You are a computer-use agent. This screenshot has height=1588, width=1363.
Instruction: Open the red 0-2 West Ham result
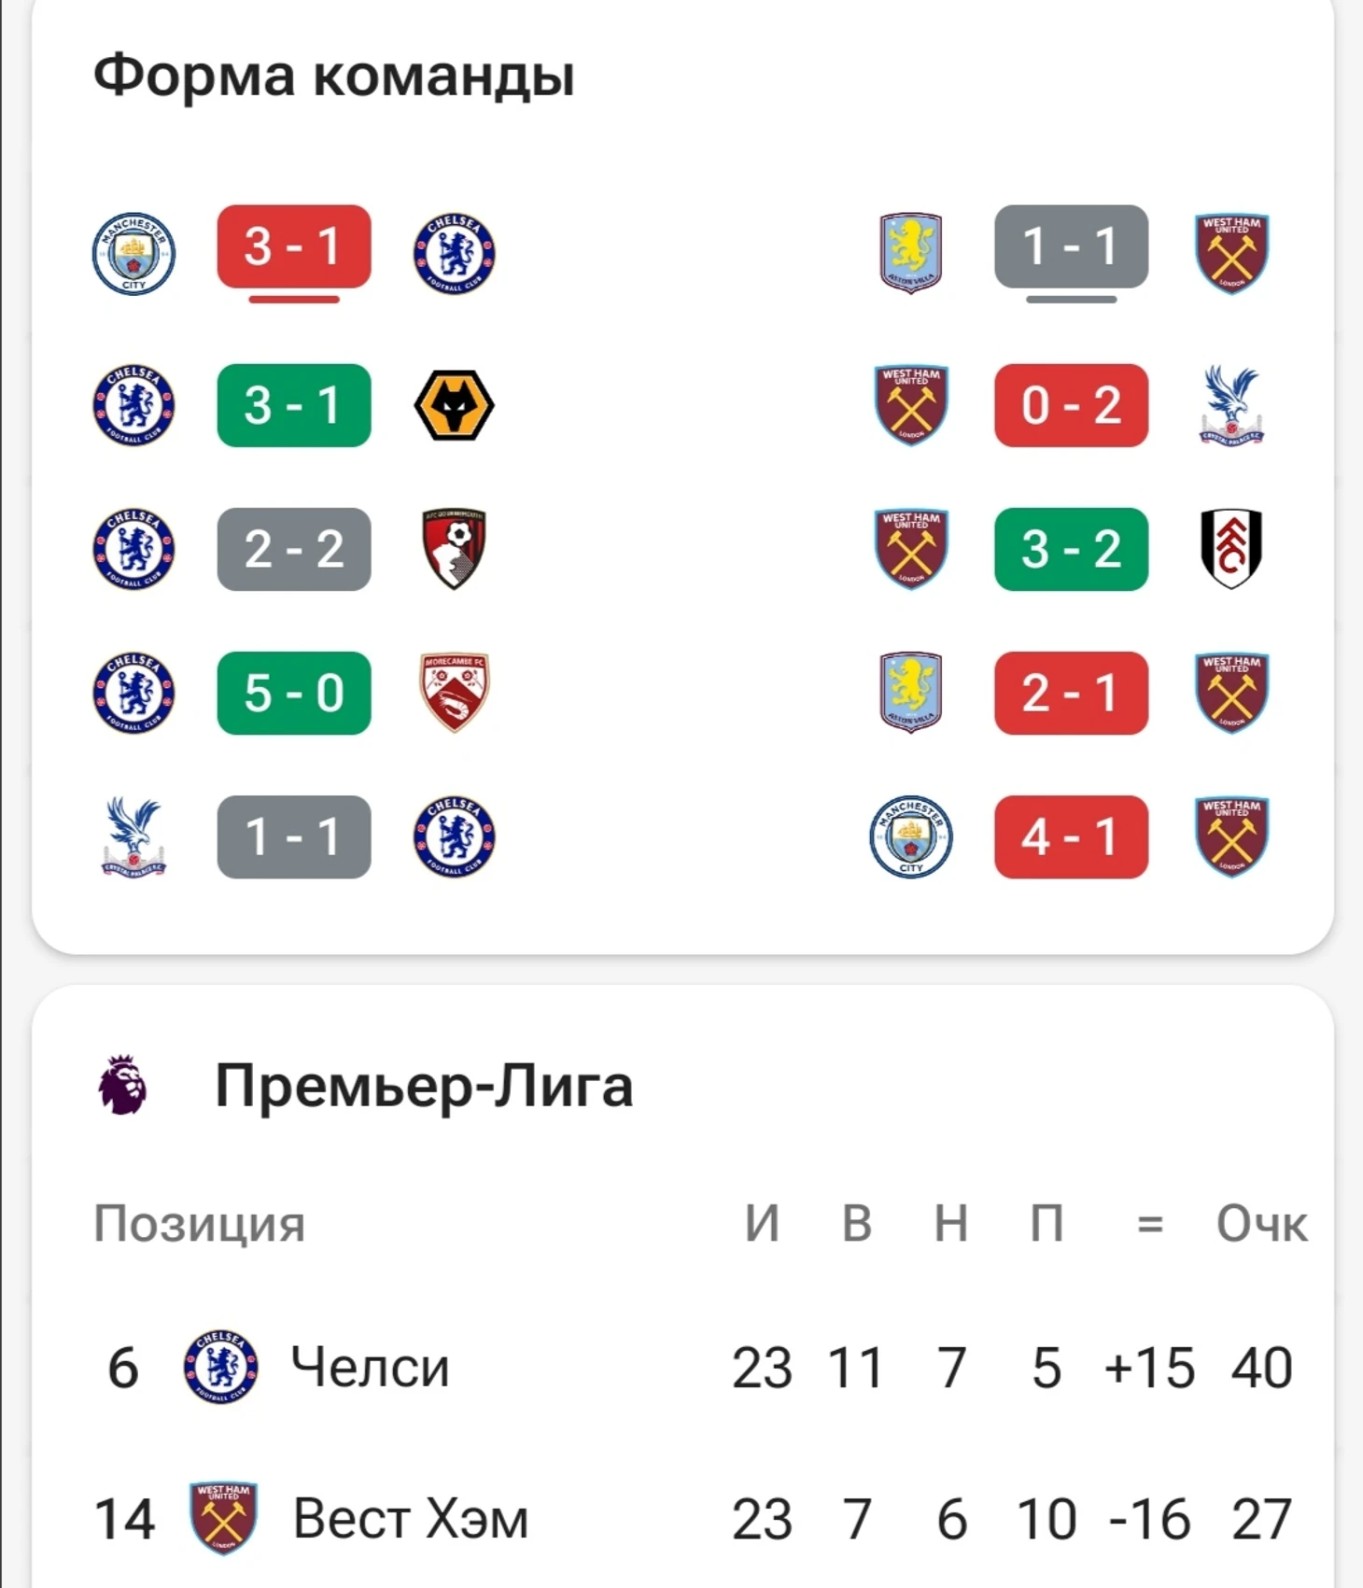tap(1072, 405)
